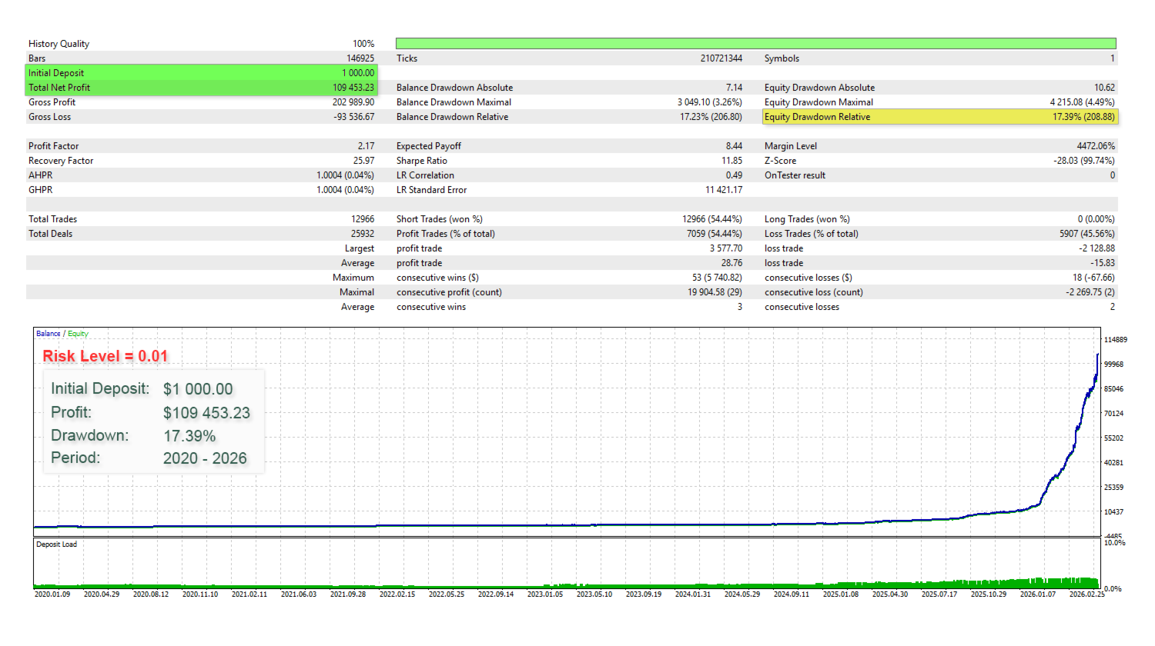Select the Balance Drawdown Maximal label

click(454, 102)
